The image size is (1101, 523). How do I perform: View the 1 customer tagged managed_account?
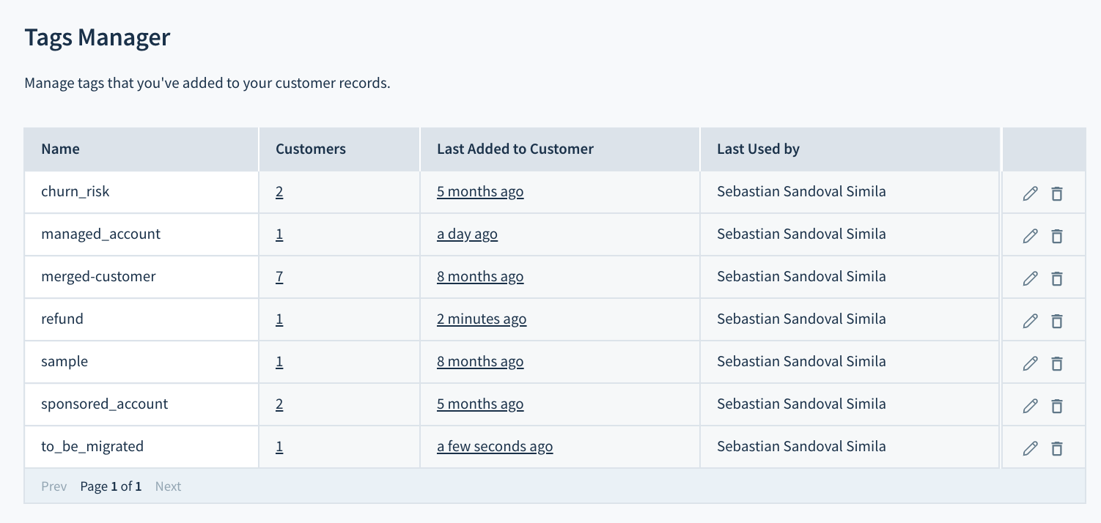click(x=279, y=234)
